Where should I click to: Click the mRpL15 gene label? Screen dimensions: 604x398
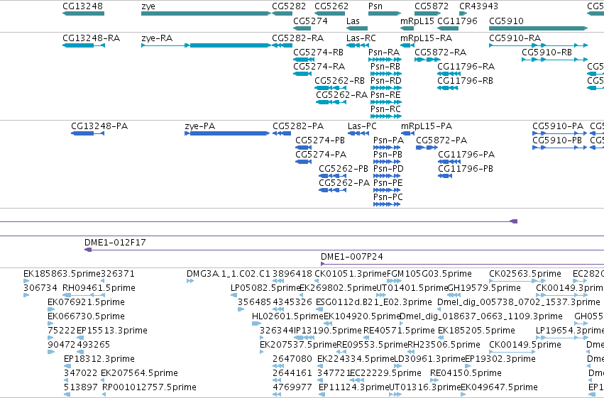[x=417, y=21]
